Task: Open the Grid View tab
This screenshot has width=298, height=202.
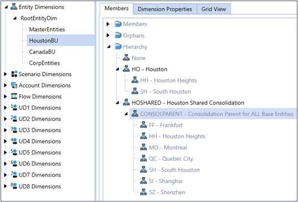Action: pyautogui.click(x=214, y=9)
